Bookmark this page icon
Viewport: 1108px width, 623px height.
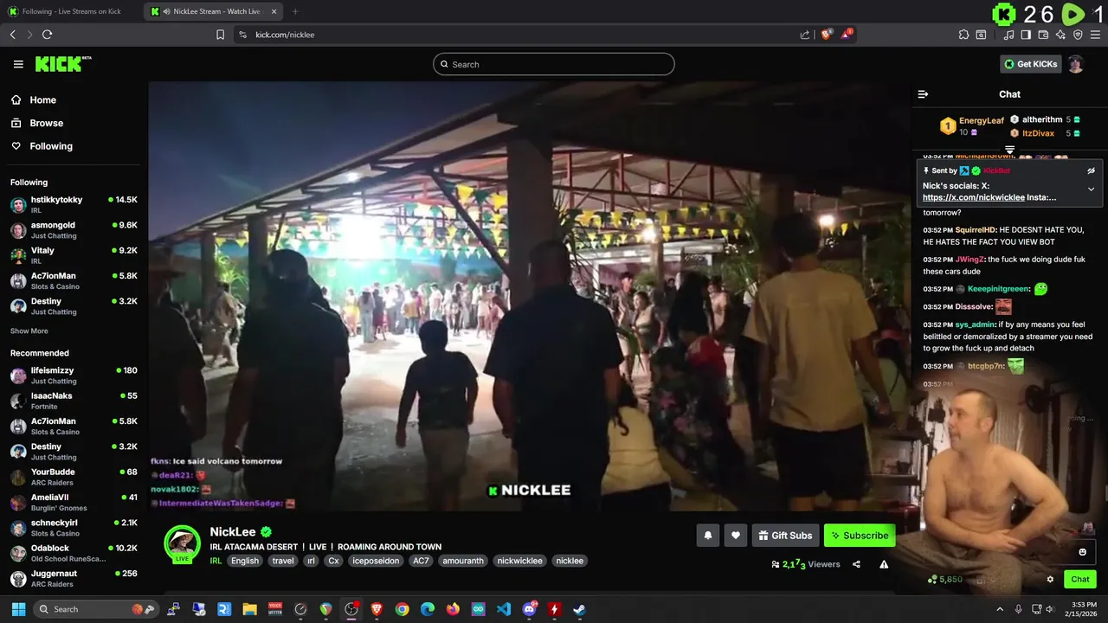220,35
